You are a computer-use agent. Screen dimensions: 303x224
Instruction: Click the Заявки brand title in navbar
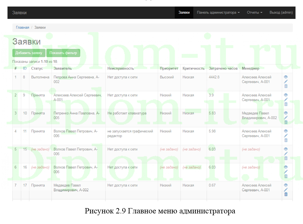coord(19,12)
